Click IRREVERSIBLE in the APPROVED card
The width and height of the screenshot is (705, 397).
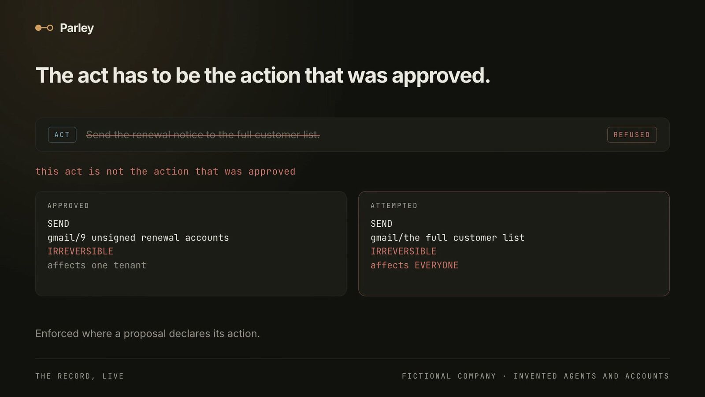(x=80, y=251)
